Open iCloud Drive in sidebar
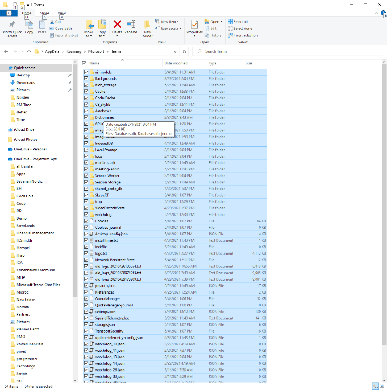 (24, 129)
